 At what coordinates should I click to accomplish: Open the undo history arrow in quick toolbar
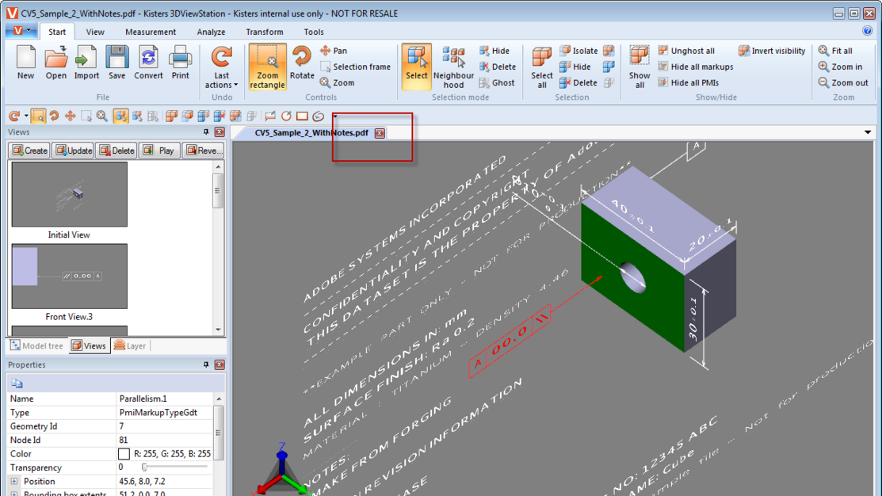pyautogui.click(x=26, y=116)
